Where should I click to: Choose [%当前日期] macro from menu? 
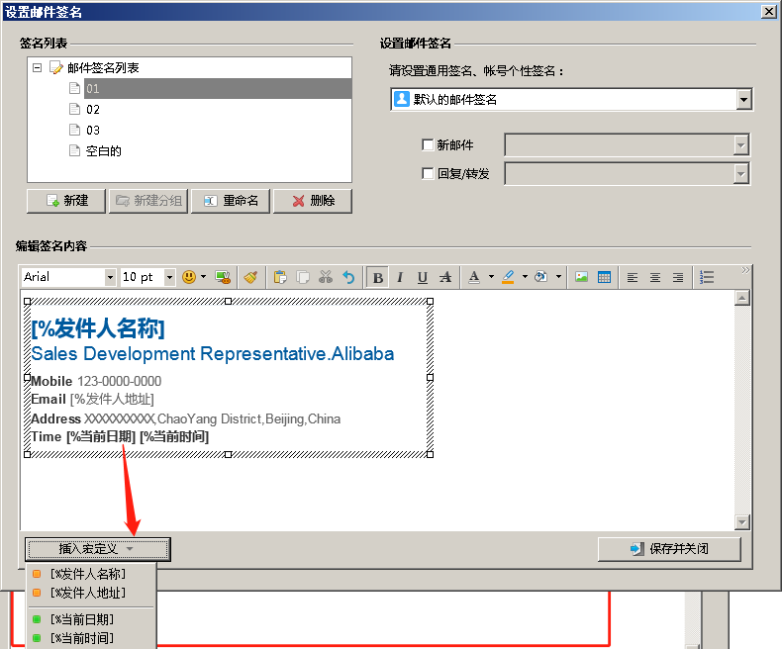coord(92,619)
